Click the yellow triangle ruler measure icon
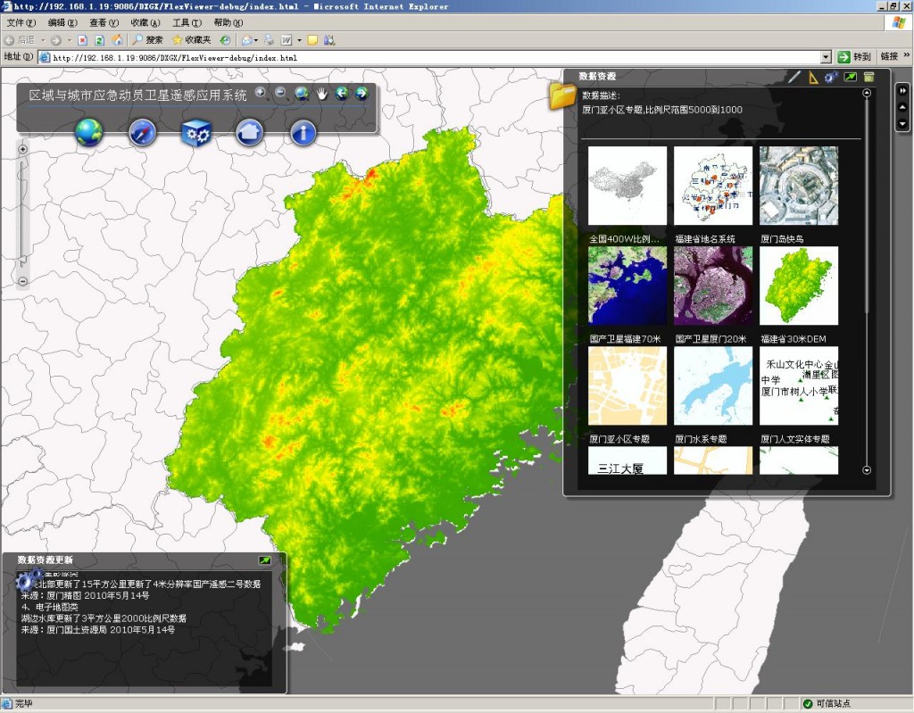This screenshot has height=713, width=914. tap(812, 77)
